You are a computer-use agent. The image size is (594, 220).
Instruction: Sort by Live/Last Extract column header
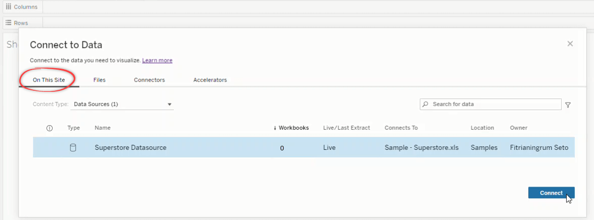[x=347, y=128]
